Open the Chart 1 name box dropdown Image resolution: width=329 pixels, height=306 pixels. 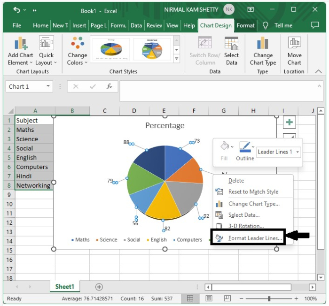pyautogui.click(x=48, y=86)
